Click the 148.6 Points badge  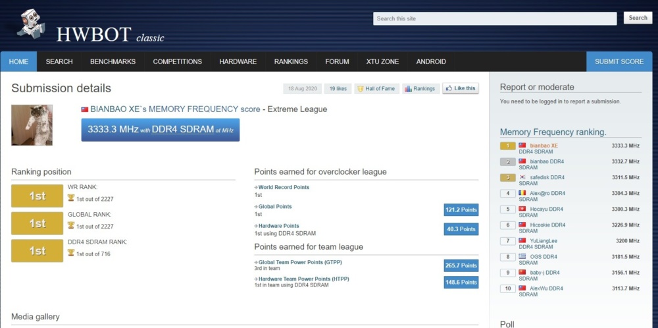(461, 282)
